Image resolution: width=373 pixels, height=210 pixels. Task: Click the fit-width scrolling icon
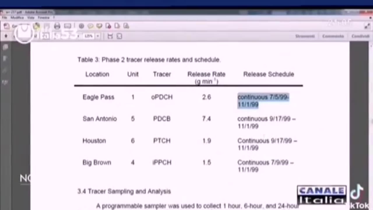110,36
